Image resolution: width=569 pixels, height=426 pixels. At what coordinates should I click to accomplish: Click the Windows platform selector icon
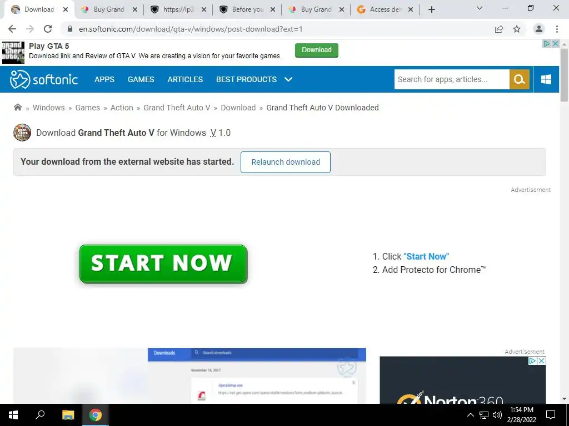546,79
